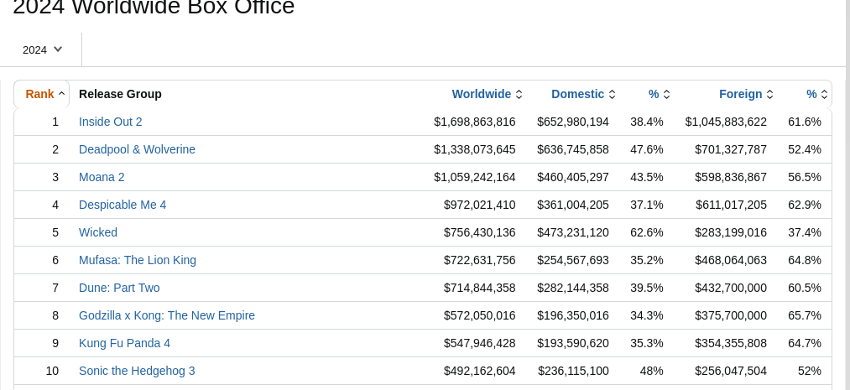The height and width of the screenshot is (390, 850).
Task: Select worldwide value $1,059,242,164
Action: [475, 177]
